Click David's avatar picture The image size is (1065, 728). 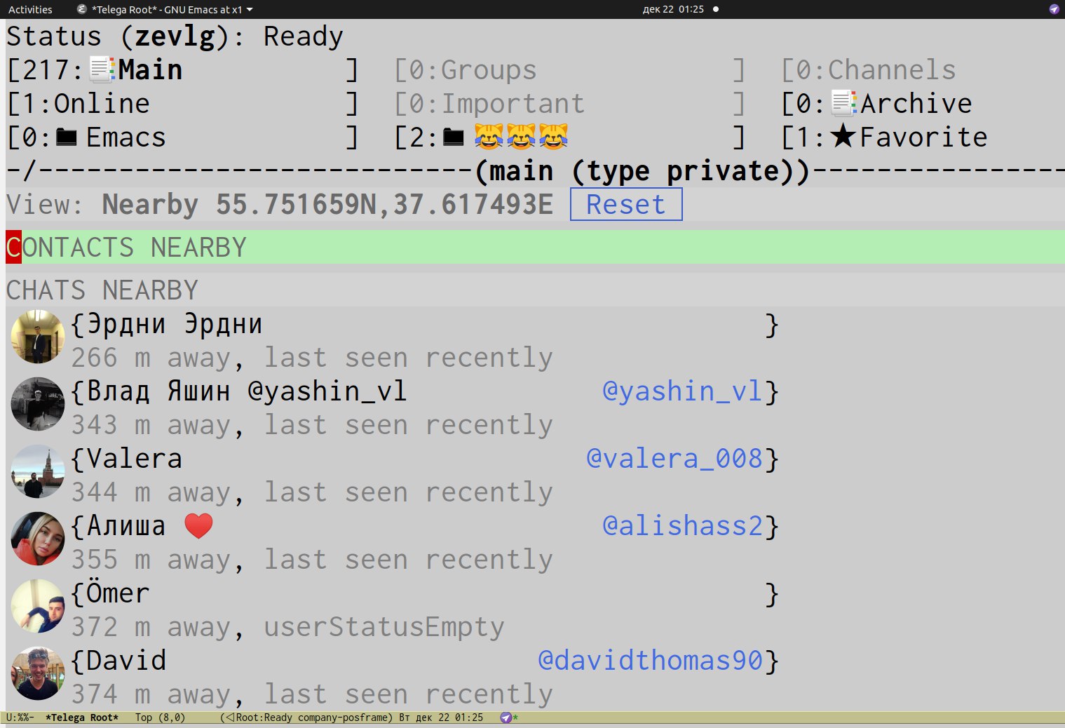point(38,673)
